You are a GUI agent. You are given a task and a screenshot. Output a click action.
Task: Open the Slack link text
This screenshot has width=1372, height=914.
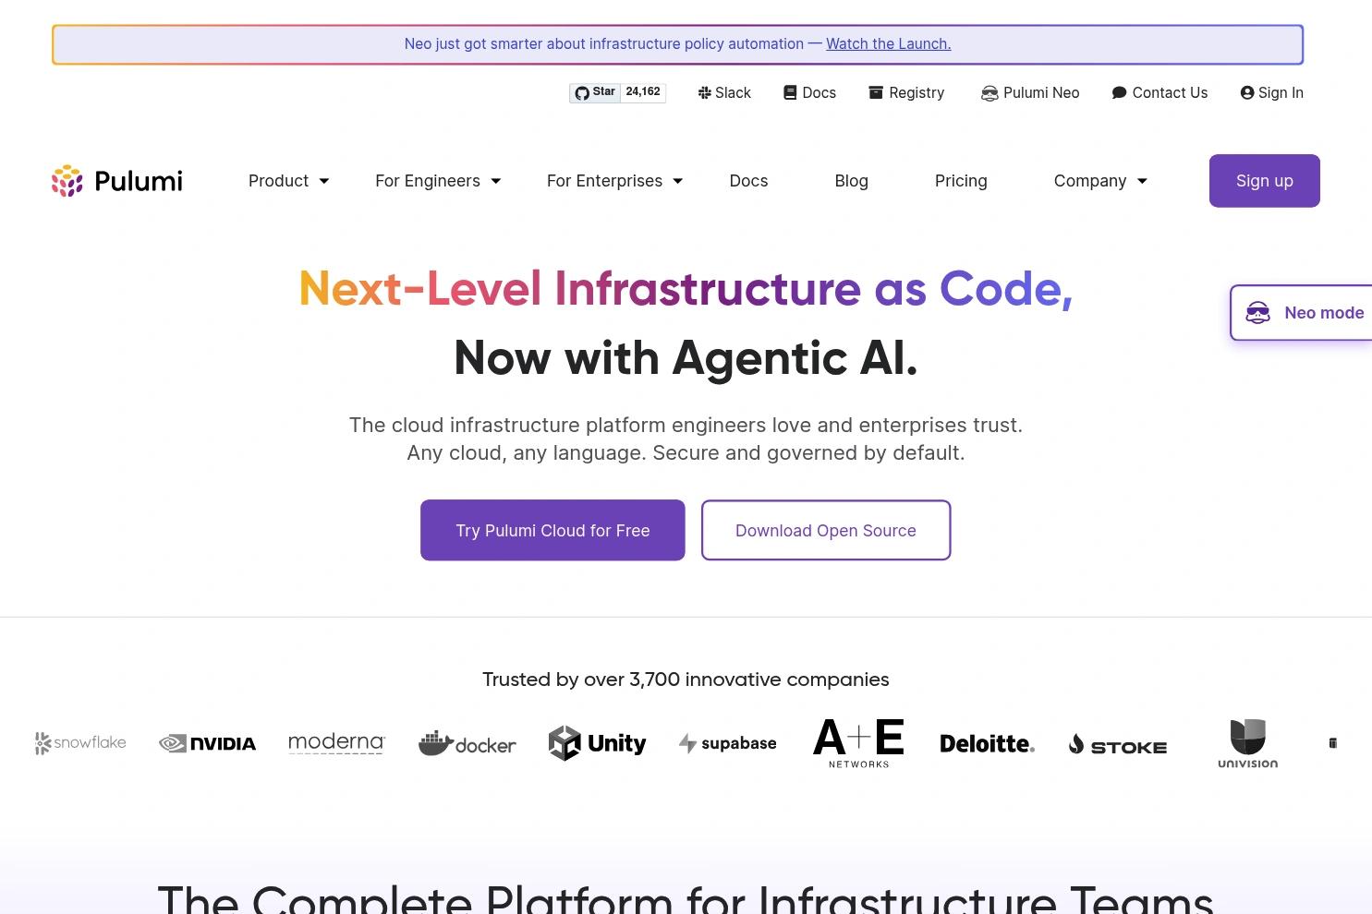tap(733, 92)
